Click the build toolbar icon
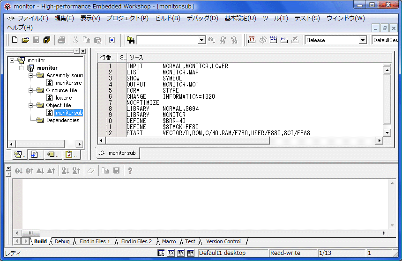The width and height of the screenshot is (402, 261). [x=273, y=40]
